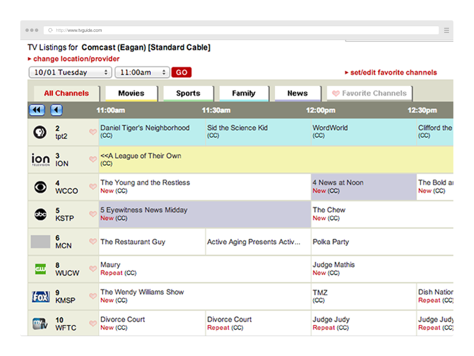Click the CBS eye logo next to WCCO
Screen dimensions: 474x356
pyautogui.click(x=40, y=187)
